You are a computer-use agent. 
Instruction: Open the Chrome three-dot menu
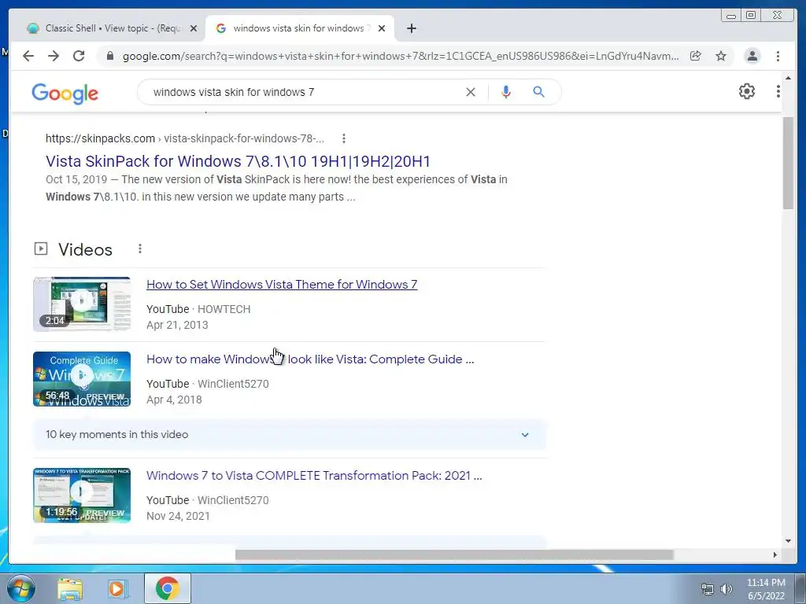pyautogui.click(x=778, y=56)
